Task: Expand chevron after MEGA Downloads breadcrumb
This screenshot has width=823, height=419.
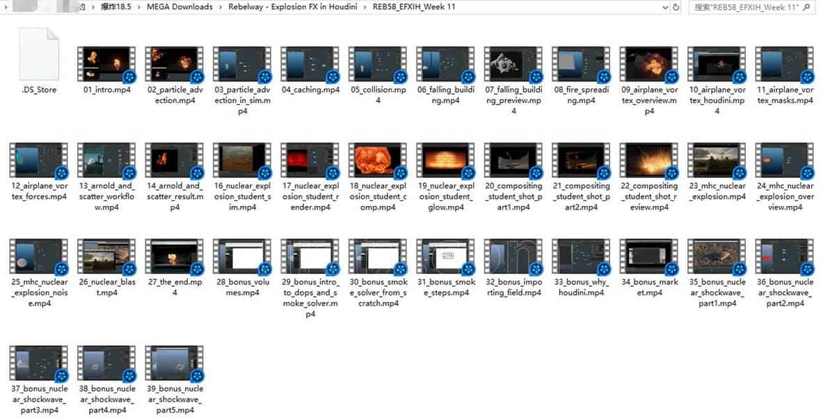Action: (x=221, y=7)
